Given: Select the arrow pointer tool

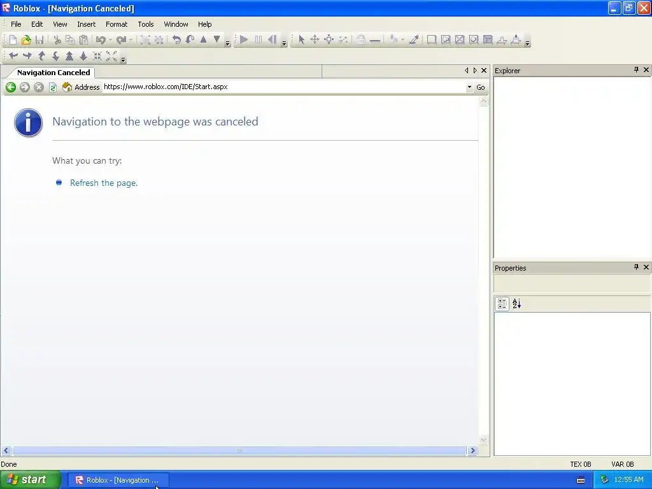Looking at the screenshot, I should [x=301, y=40].
